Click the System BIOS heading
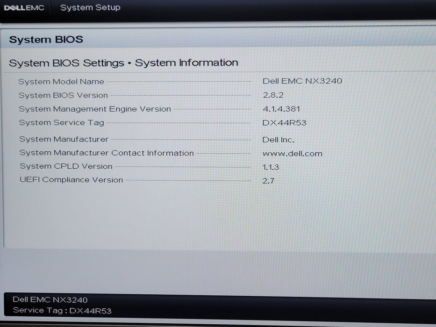Screen dimensions: 436x327 click(46, 40)
